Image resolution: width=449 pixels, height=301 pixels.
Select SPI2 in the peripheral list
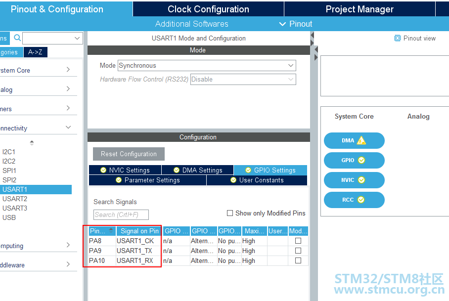click(9, 180)
